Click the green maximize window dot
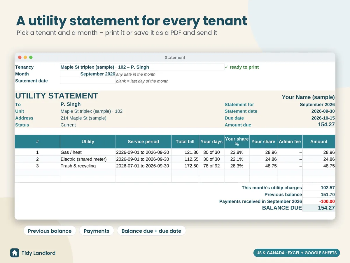This screenshot has height=263, width=350. coord(31,58)
